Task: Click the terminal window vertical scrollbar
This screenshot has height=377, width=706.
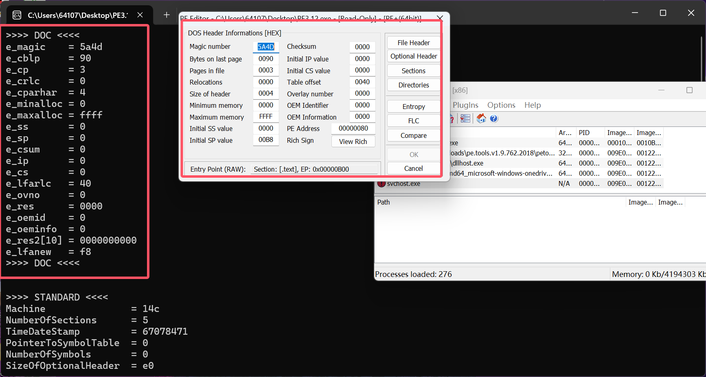Action: [702, 59]
